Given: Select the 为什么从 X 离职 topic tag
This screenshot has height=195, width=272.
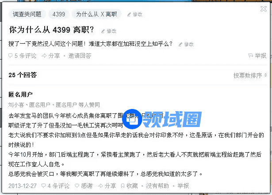Looking at the screenshot, I should pos(96,14).
